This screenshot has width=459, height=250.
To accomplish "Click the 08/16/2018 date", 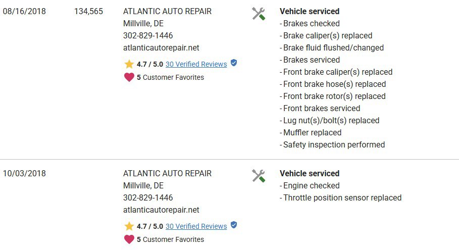I will [24, 12].
